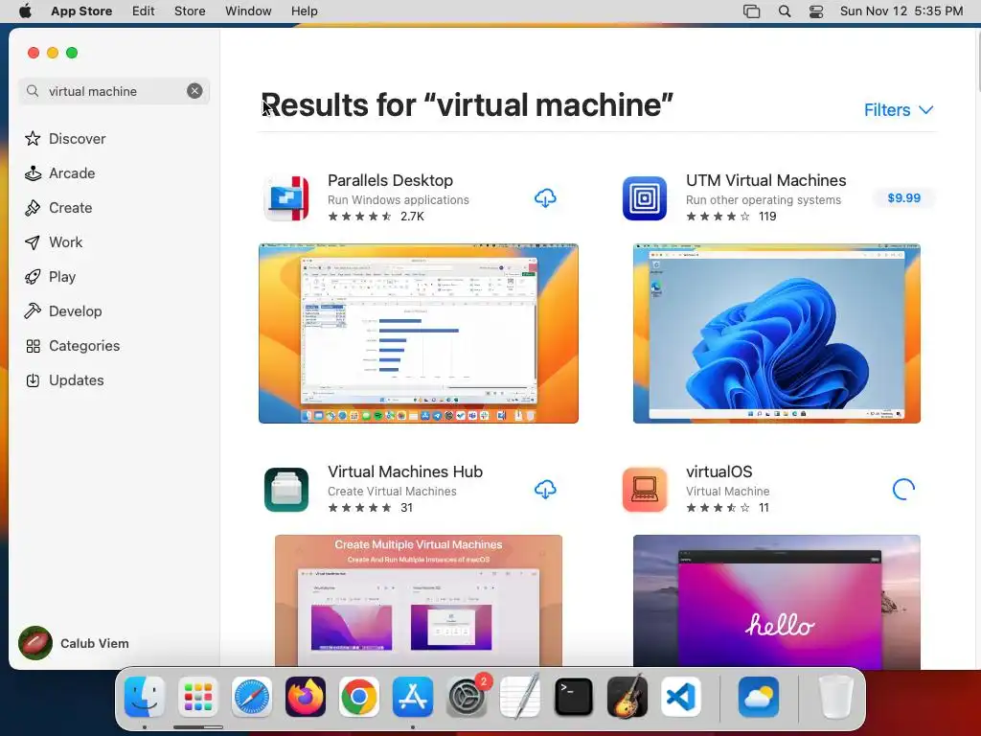
Task: Open Terminal from the Dock
Action: [x=574, y=697]
